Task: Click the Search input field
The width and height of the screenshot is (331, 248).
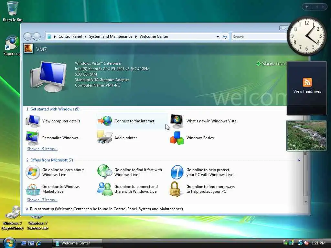Action: [x=260, y=37]
